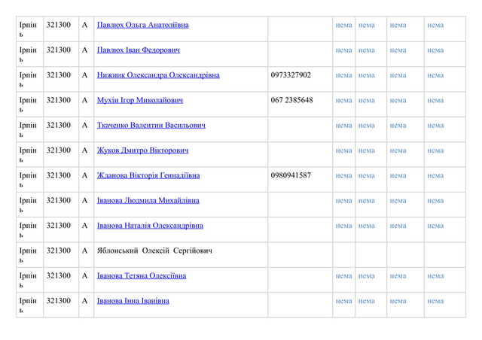
Task: Open Жданова Вікторія Геннадіївна link
Action: pyautogui.click(x=148, y=175)
